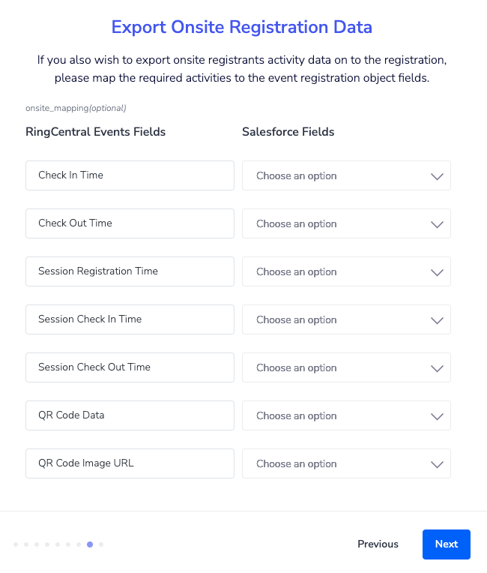Viewport: 487px width, 573px height.
Task: Go back with the Previous button
Action: coord(378,544)
